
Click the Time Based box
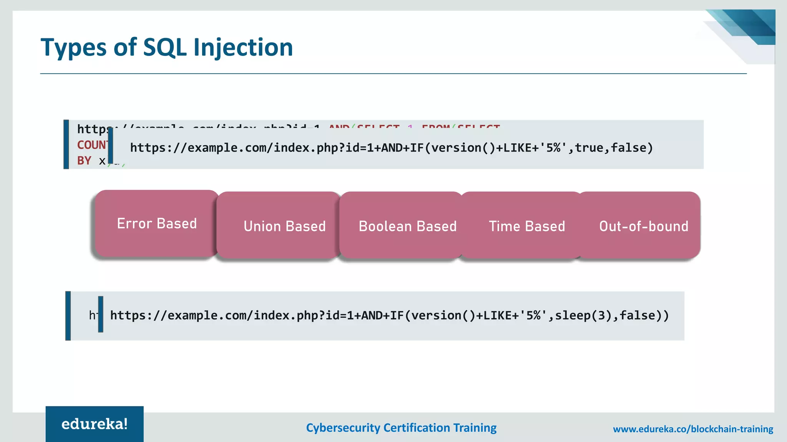pos(522,226)
